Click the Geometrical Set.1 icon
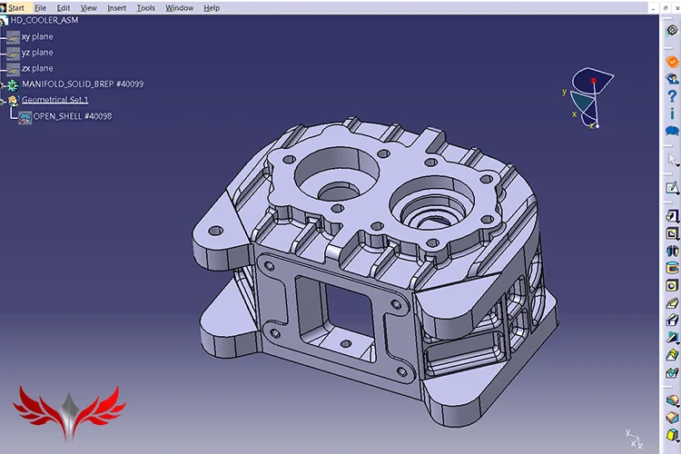 13,101
